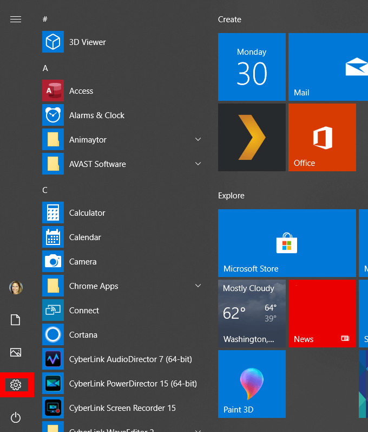This screenshot has height=432, width=368.
Task: Expand the AVAST Software folder
Action: pos(198,164)
